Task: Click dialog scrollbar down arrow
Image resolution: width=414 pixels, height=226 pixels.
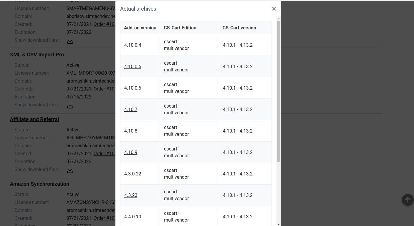Action: [x=279, y=224]
